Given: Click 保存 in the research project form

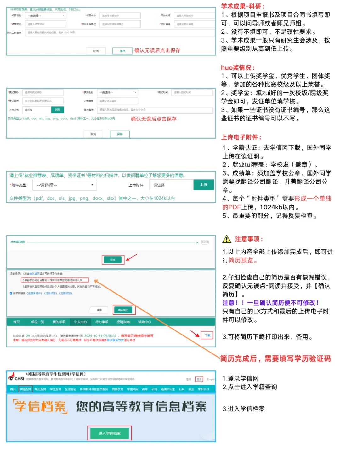Looking at the screenshot, I should click(122, 51).
